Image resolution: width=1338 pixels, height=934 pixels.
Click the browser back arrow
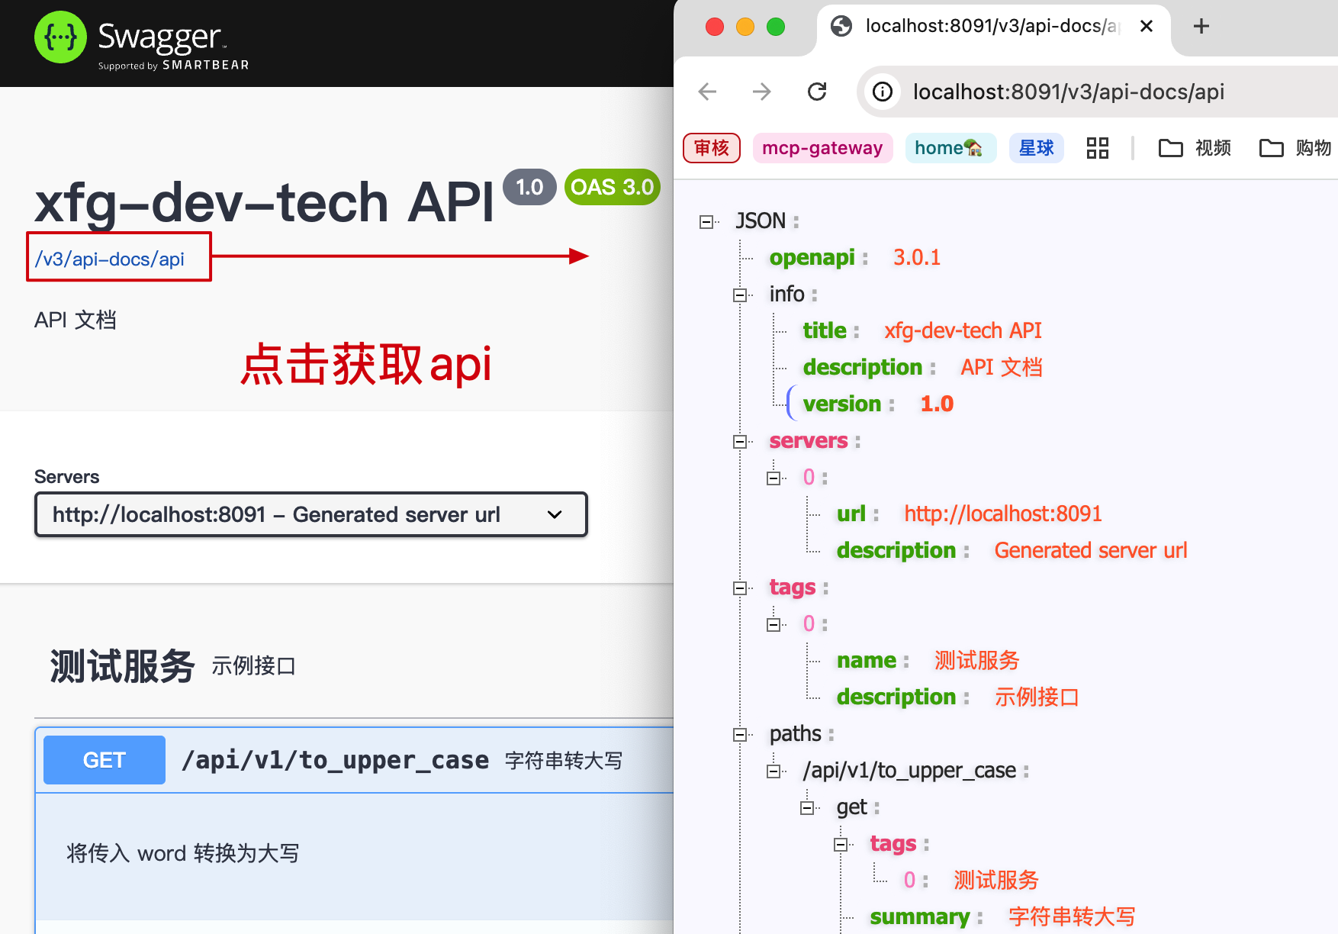(x=707, y=92)
